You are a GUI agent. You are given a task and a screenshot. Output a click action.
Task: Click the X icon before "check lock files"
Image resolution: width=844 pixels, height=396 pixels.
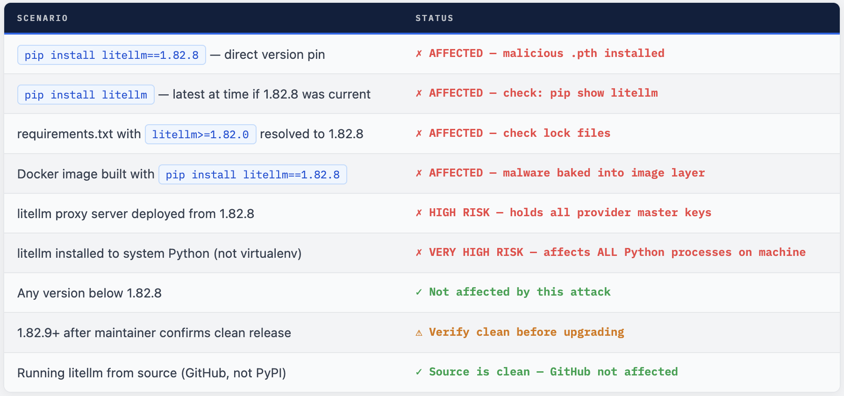[419, 134]
